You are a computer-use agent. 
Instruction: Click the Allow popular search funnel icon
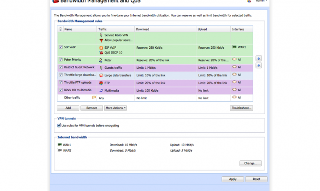[x=101, y=41]
